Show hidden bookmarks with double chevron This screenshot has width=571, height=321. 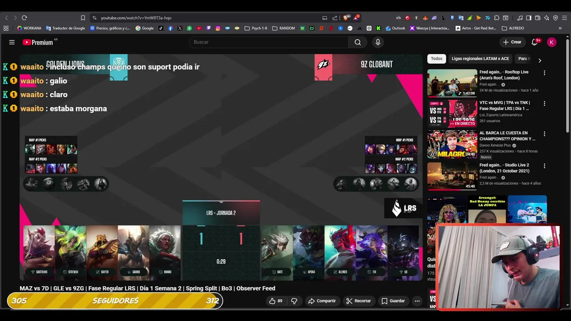click(x=560, y=28)
